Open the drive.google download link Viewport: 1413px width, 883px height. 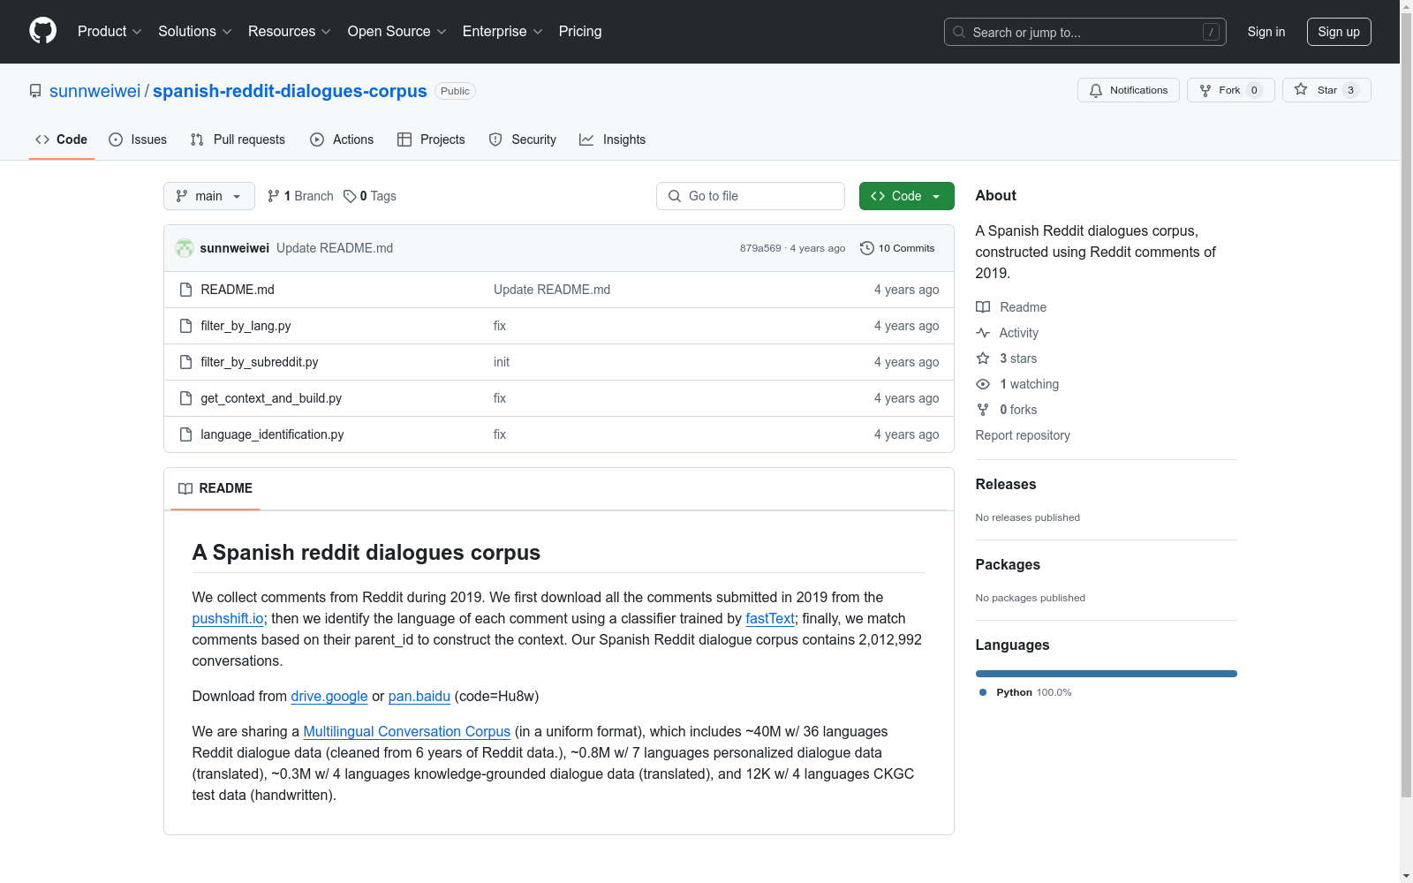[x=329, y=697]
